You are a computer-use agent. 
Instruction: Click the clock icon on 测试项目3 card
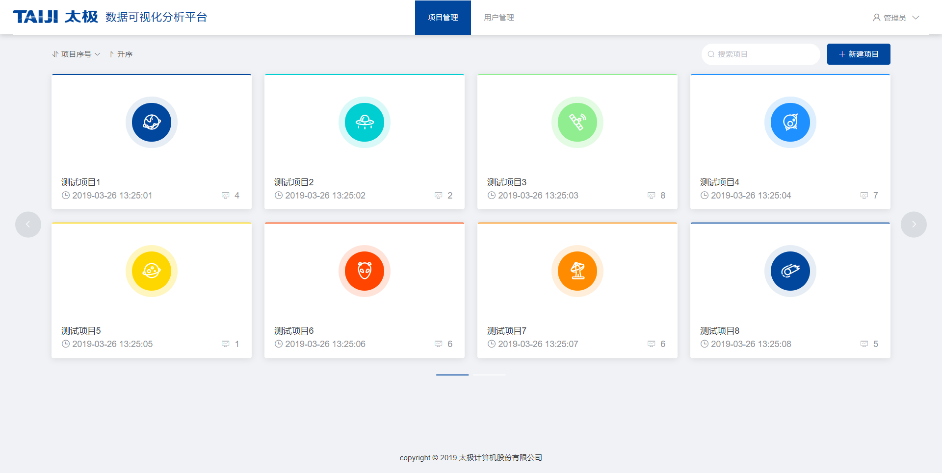492,195
